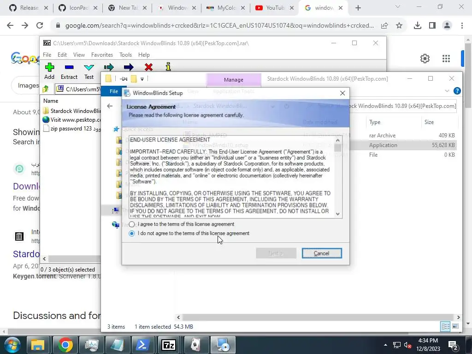This screenshot has height=354, width=472.
Task: Open Google settings gear icon
Action: [425, 59]
